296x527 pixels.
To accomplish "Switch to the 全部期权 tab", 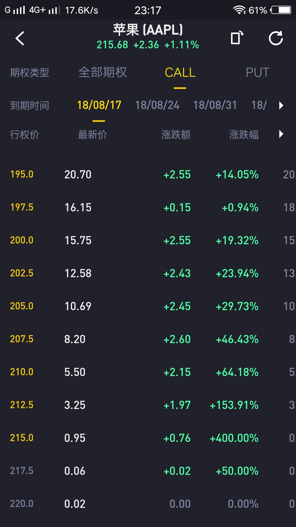I will tap(103, 72).
